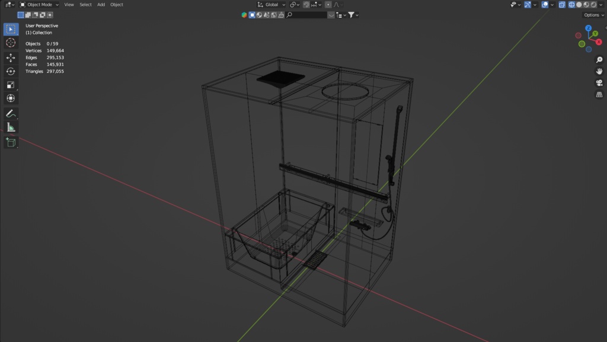Click the User Perspective label

[42, 25]
